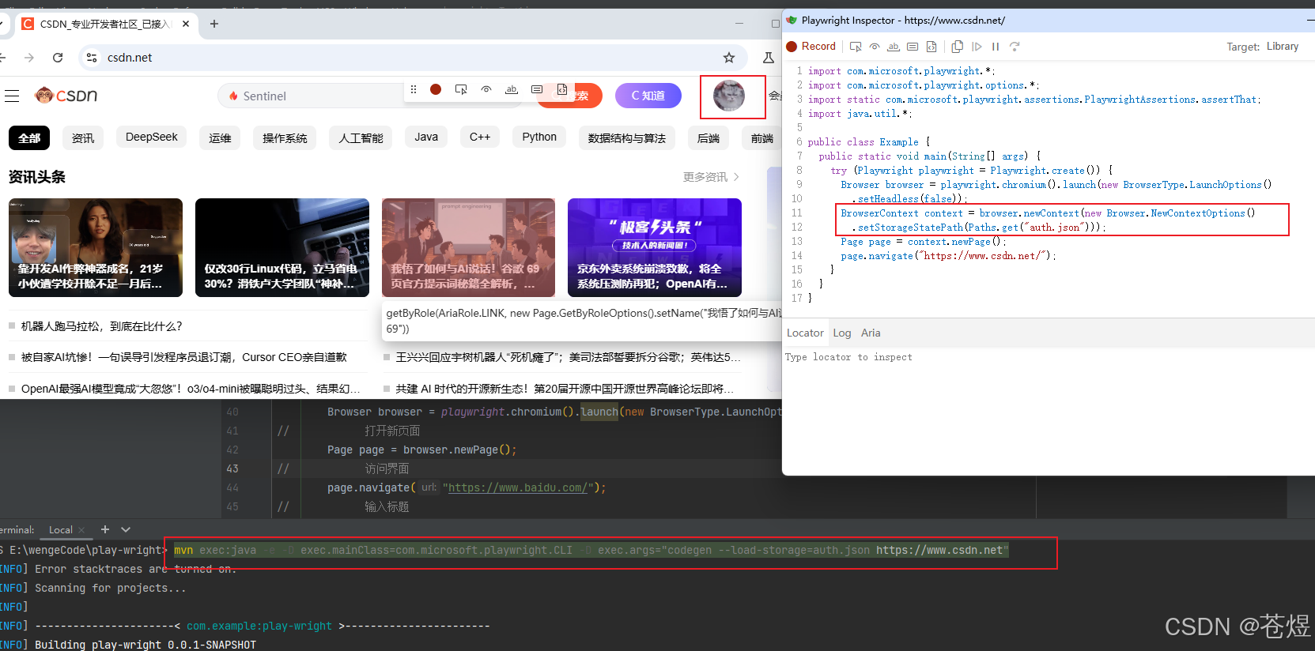The height and width of the screenshot is (651, 1315).
Task: Copy generated code with Inspector copy icon
Action: pos(958,47)
